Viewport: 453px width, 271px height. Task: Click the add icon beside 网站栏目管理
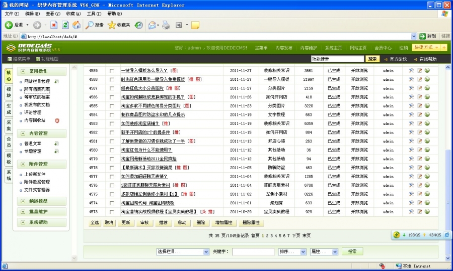click(x=56, y=81)
